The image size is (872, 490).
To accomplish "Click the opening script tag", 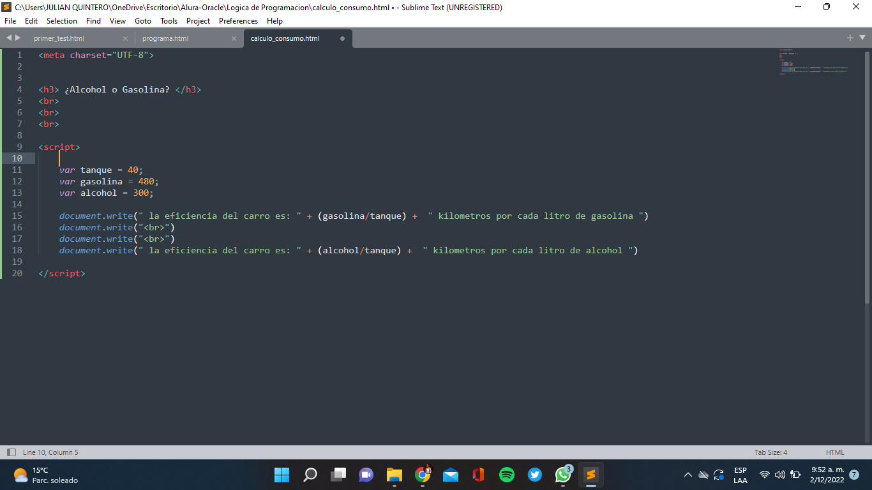I will (x=59, y=147).
